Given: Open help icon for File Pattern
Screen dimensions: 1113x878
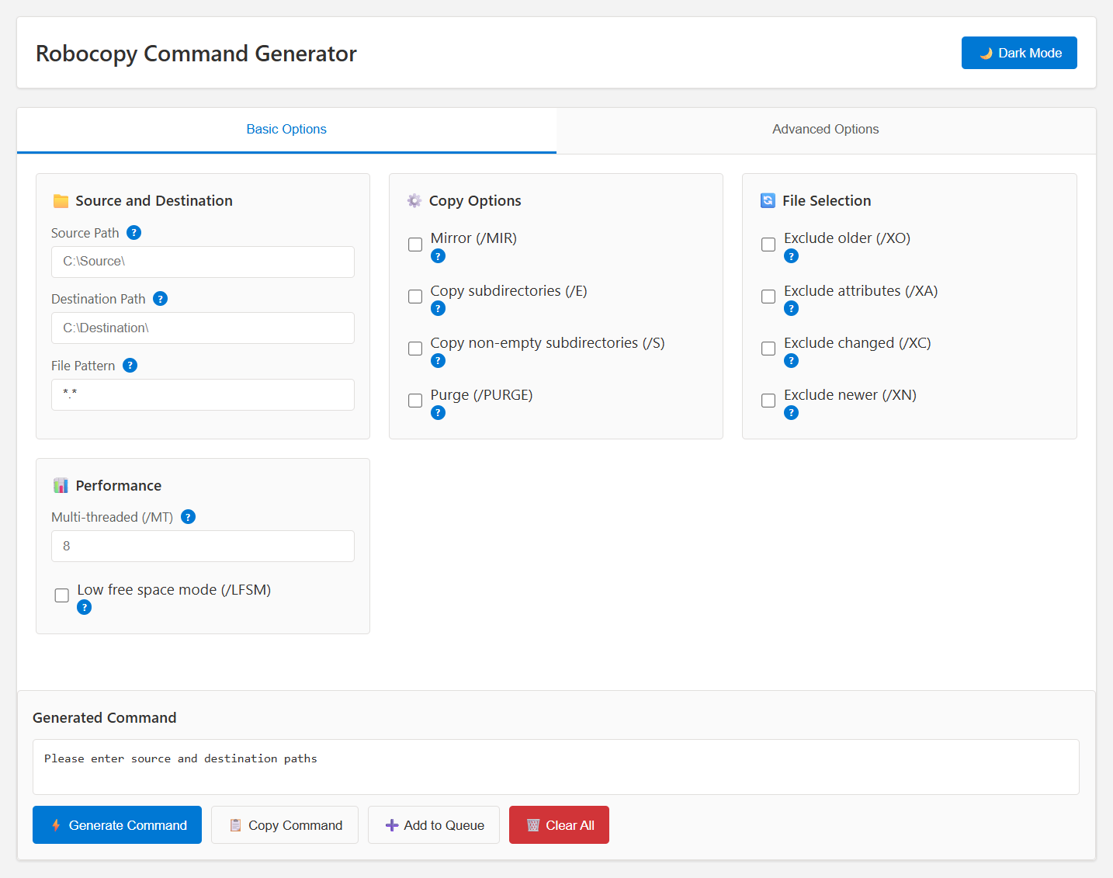Looking at the screenshot, I should tap(130, 366).
